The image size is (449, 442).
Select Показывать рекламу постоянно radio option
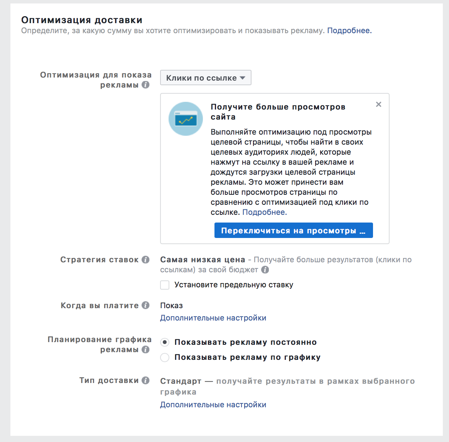coord(165,342)
